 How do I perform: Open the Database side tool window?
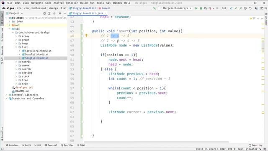pos(266,19)
